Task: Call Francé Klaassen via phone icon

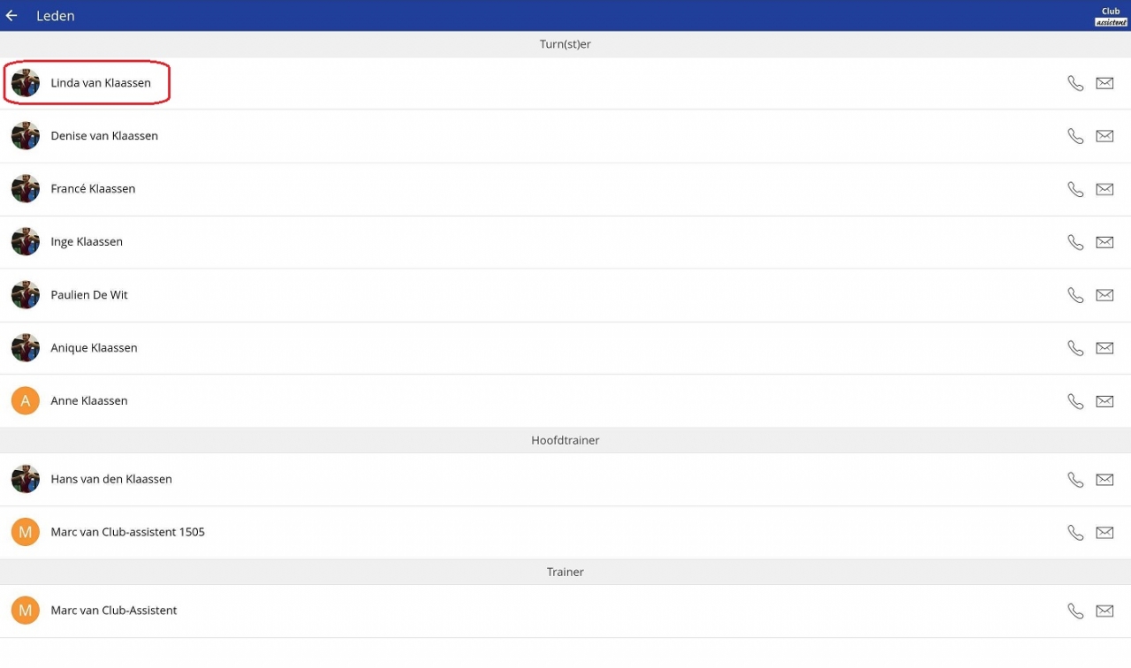Action: coord(1075,189)
